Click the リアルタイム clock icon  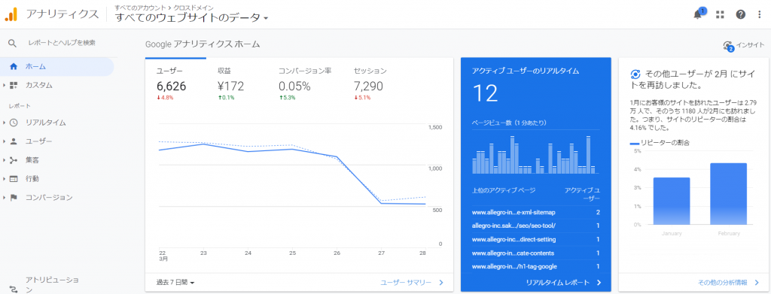click(14, 123)
